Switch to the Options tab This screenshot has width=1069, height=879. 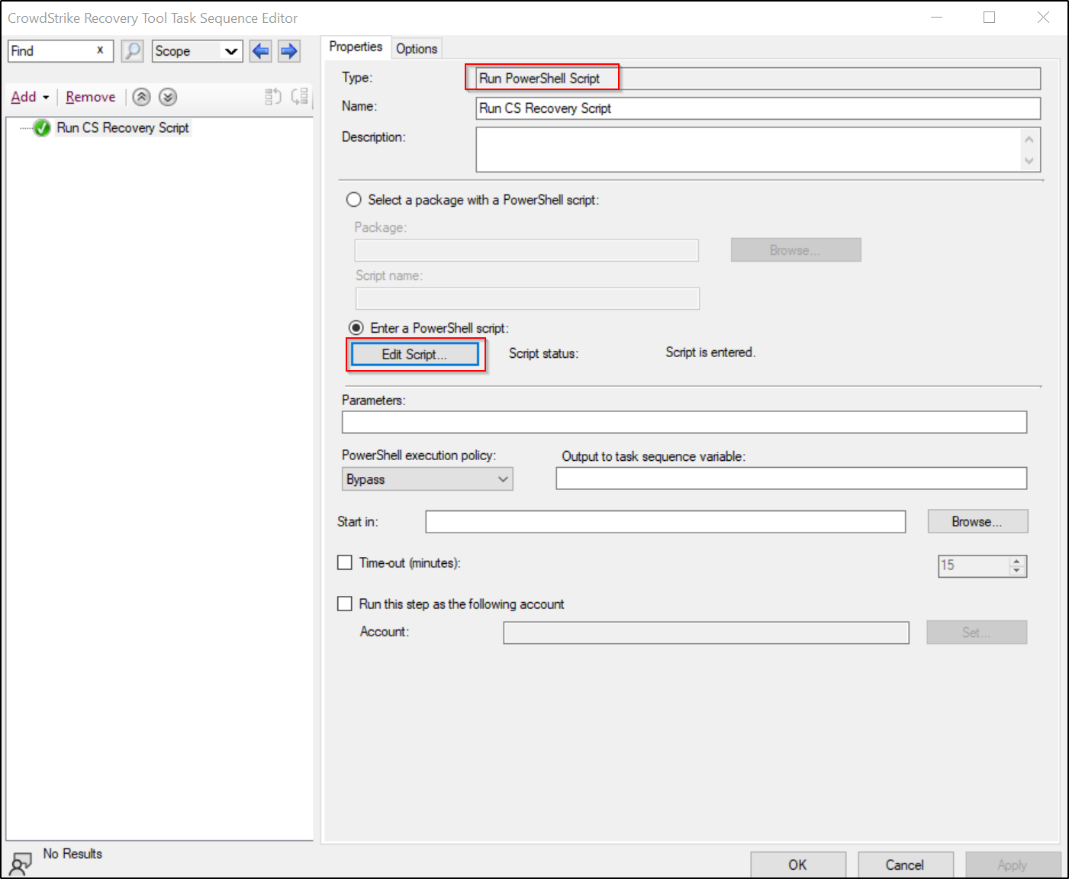click(417, 49)
